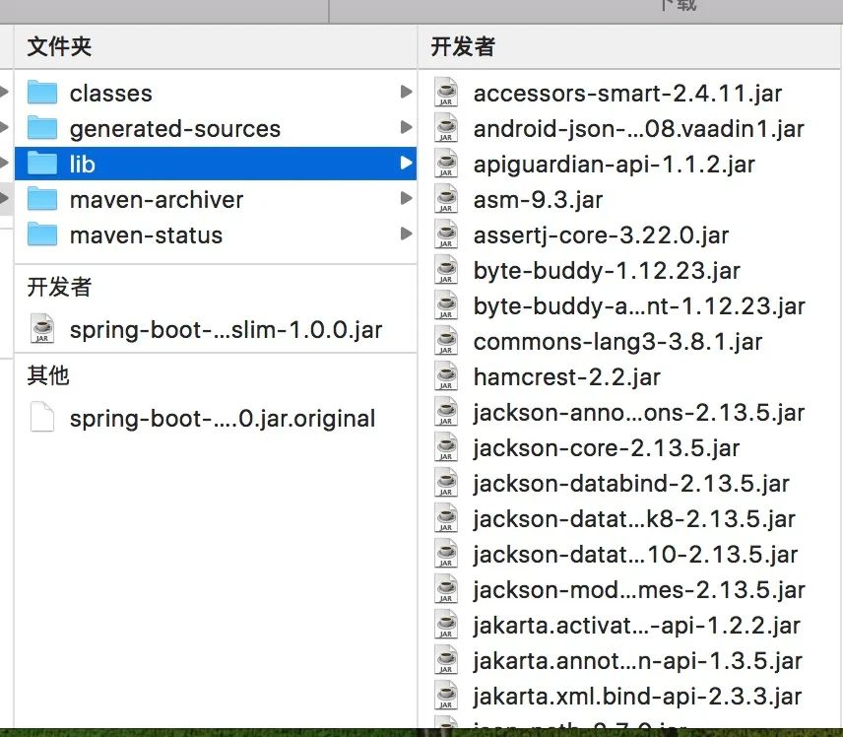Select jackson-anno...ons-2.13.5.jar file name

coord(639,413)
